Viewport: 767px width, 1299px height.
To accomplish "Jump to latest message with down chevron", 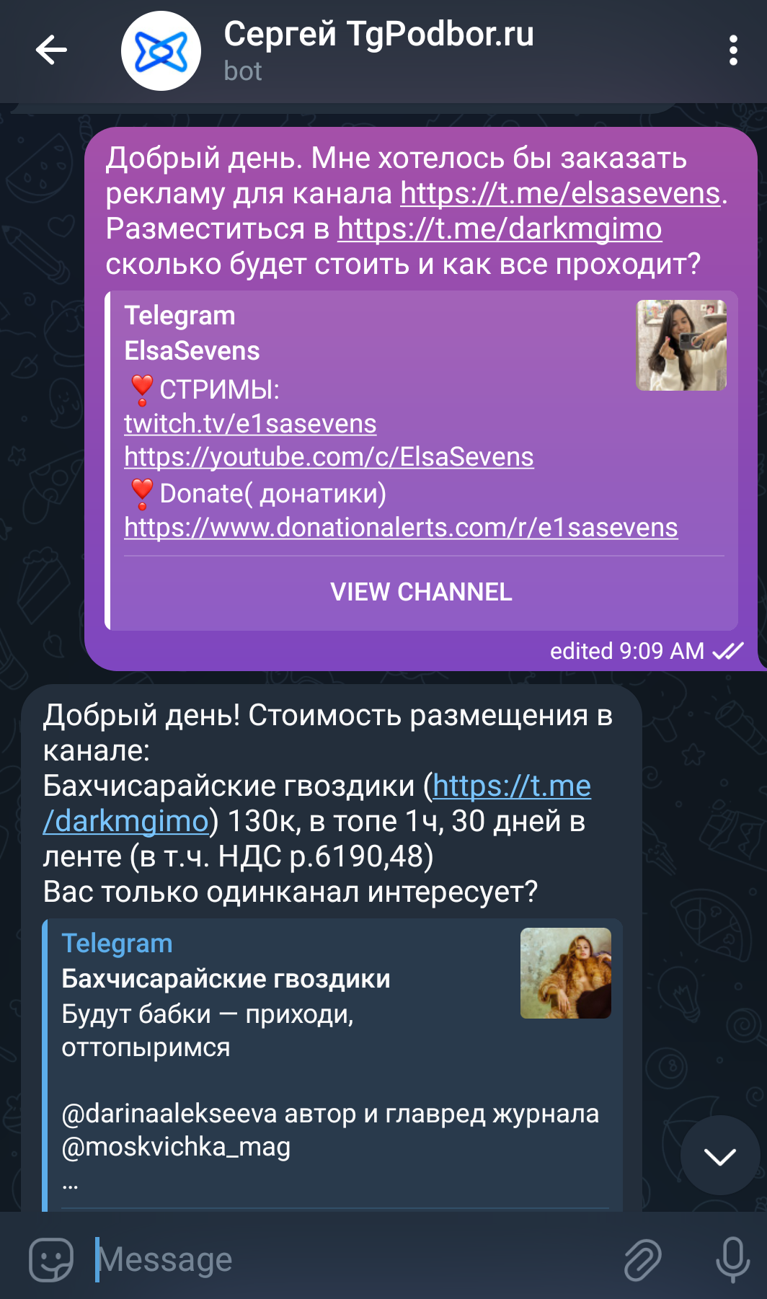I will 720,1156.
